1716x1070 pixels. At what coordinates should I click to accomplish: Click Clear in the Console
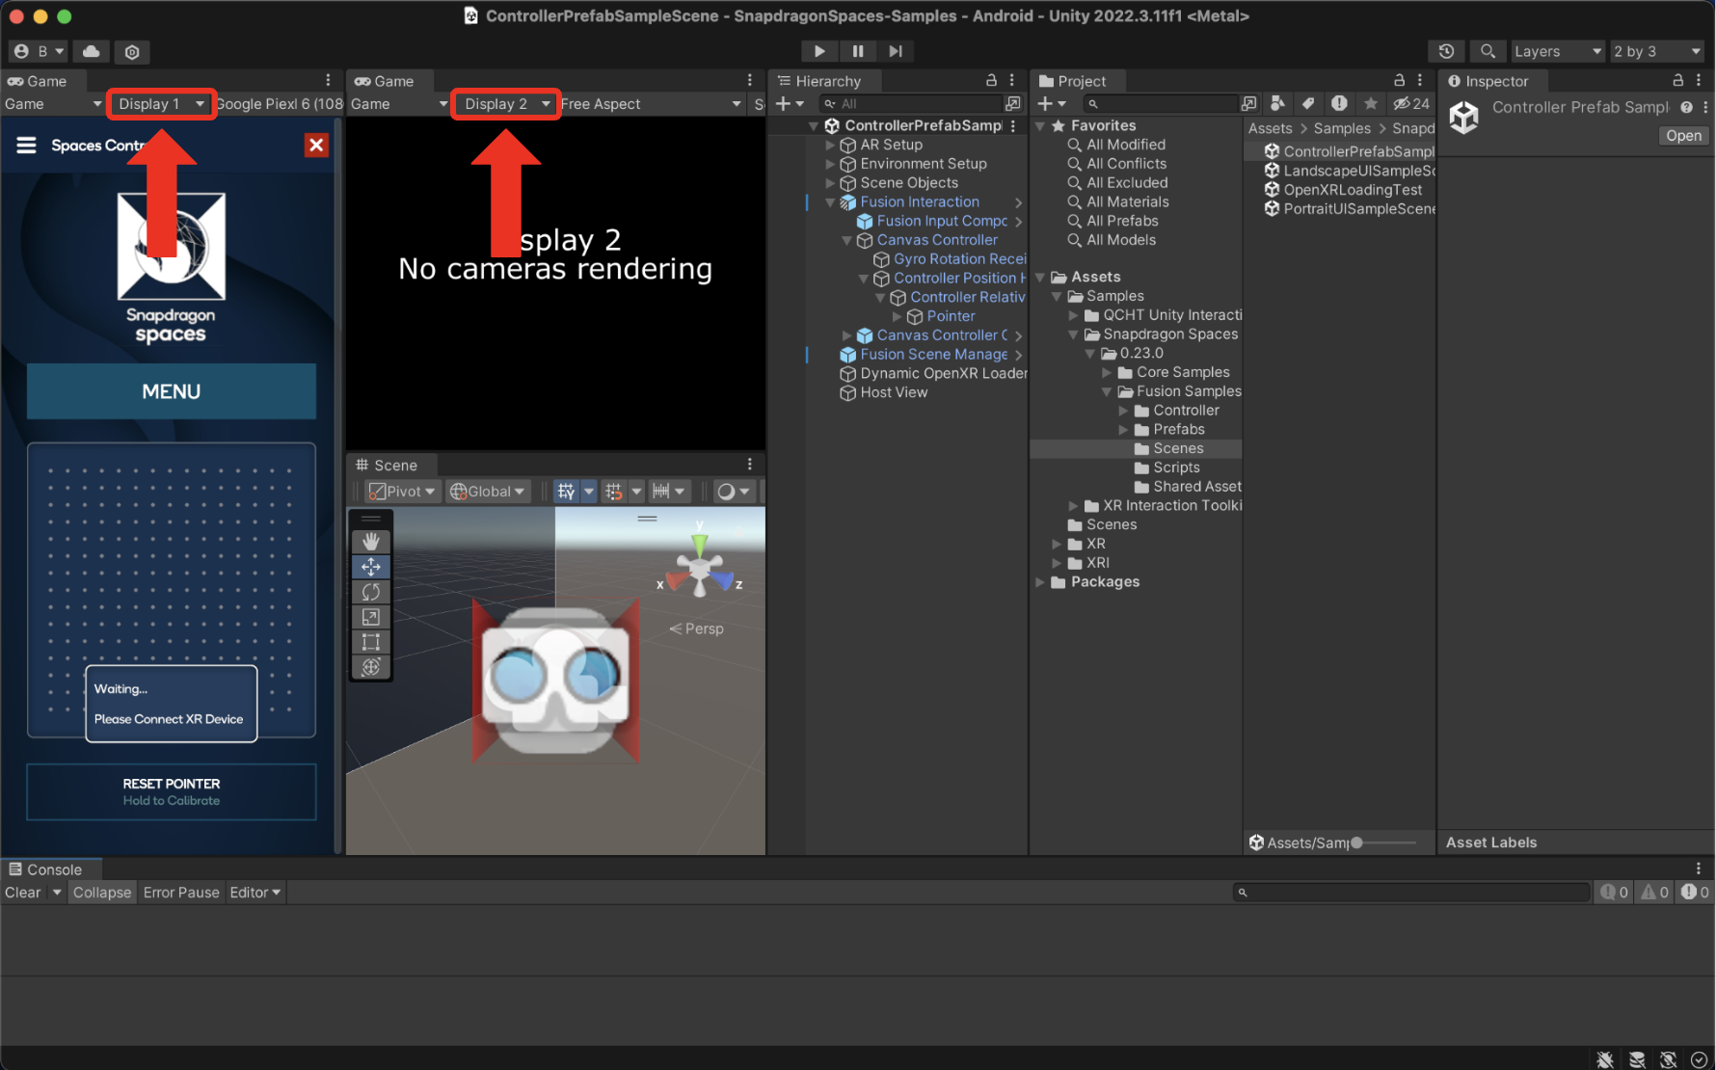click(22, 893)
